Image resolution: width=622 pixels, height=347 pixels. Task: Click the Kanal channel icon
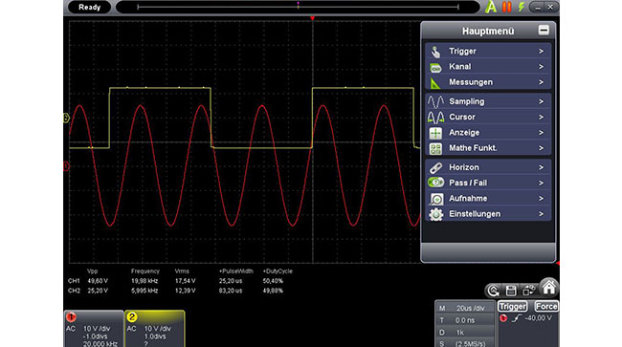(435, 68)
